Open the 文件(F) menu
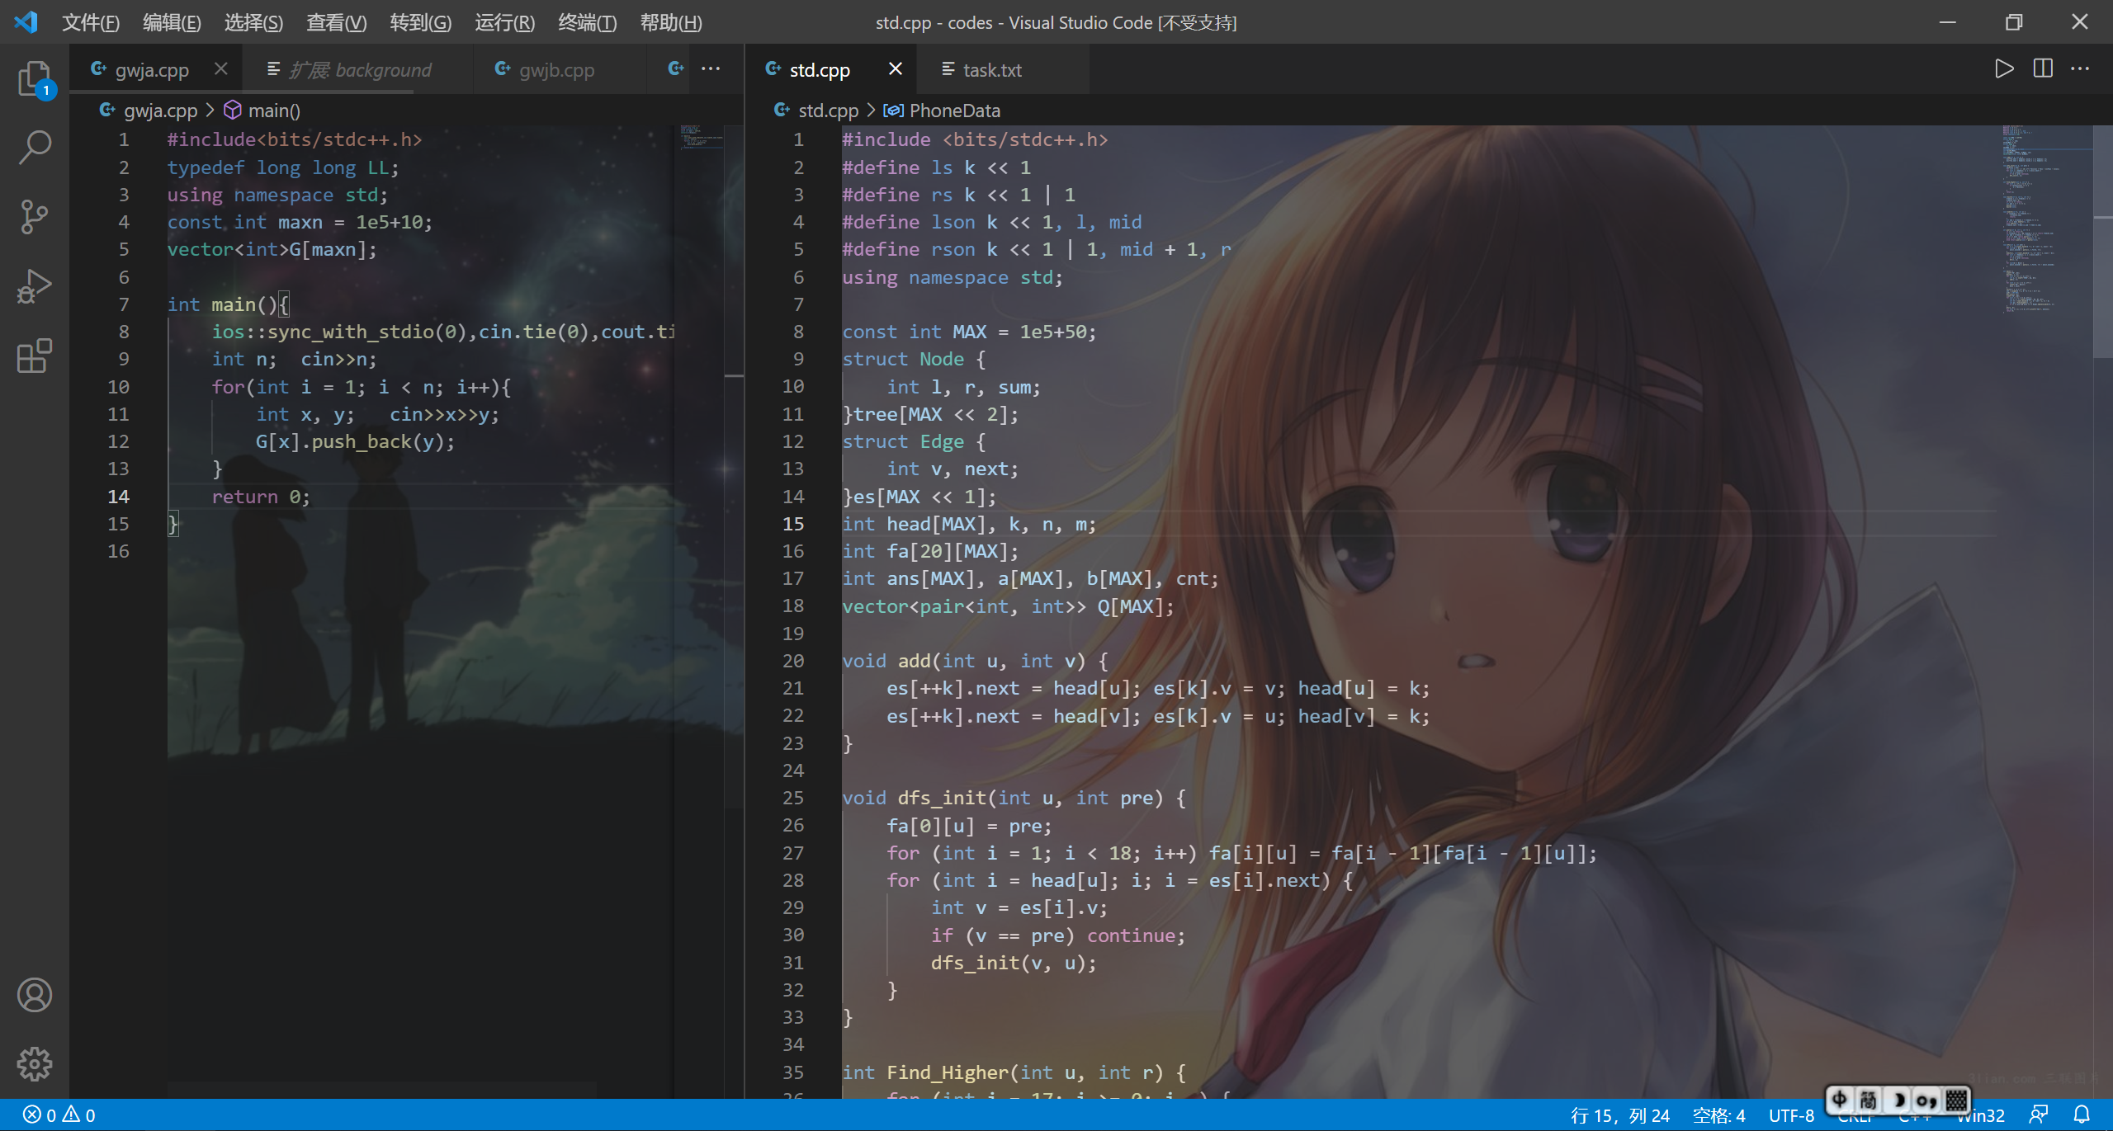This screenshot has height=1131, width=2113. pyautogui.click(x=91, y=22)
